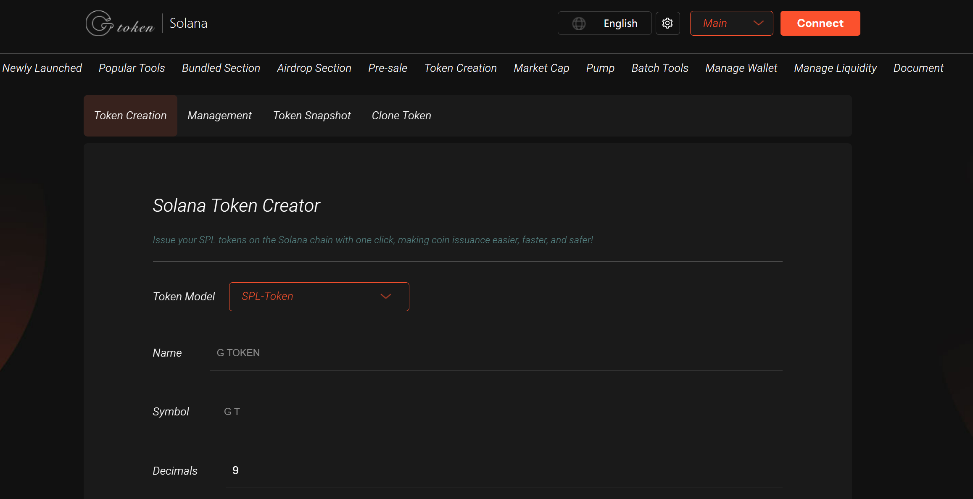Go to Bundled Section menu
This screenshot has height=499, width=973.
tap(221, 68)
